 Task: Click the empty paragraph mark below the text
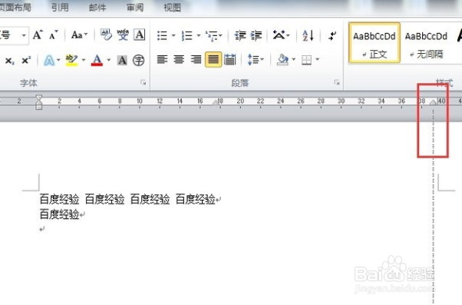click(x=42, y=229)
